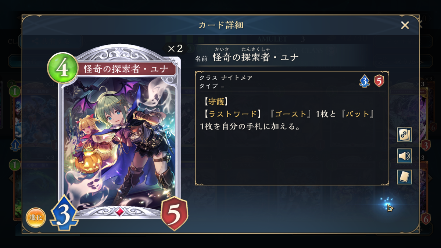
Task: Open the related cards link icon
Action: point(404,135)
